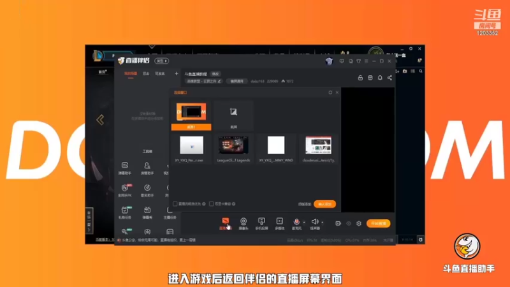Open the PK tool with shield icon

125,190
